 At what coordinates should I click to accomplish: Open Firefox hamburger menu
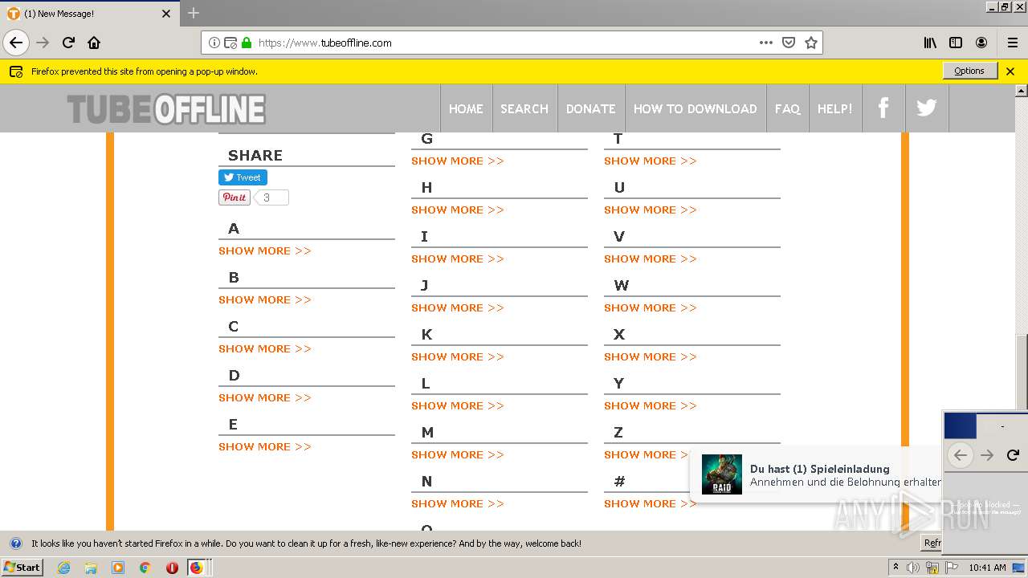[x=1012, y=43]
